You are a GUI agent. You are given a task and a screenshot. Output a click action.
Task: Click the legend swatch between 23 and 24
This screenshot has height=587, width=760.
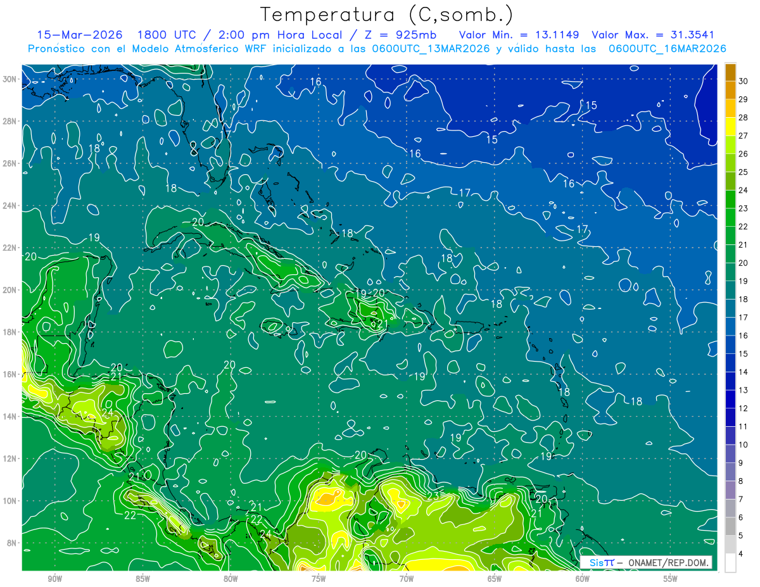click(x=730, y=199)
